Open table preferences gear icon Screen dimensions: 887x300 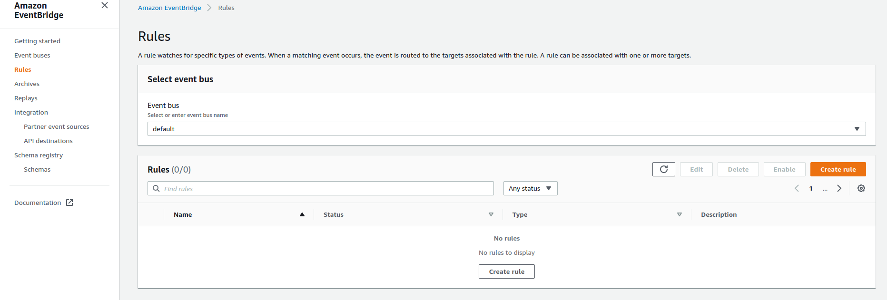click(x=861, y=188)
